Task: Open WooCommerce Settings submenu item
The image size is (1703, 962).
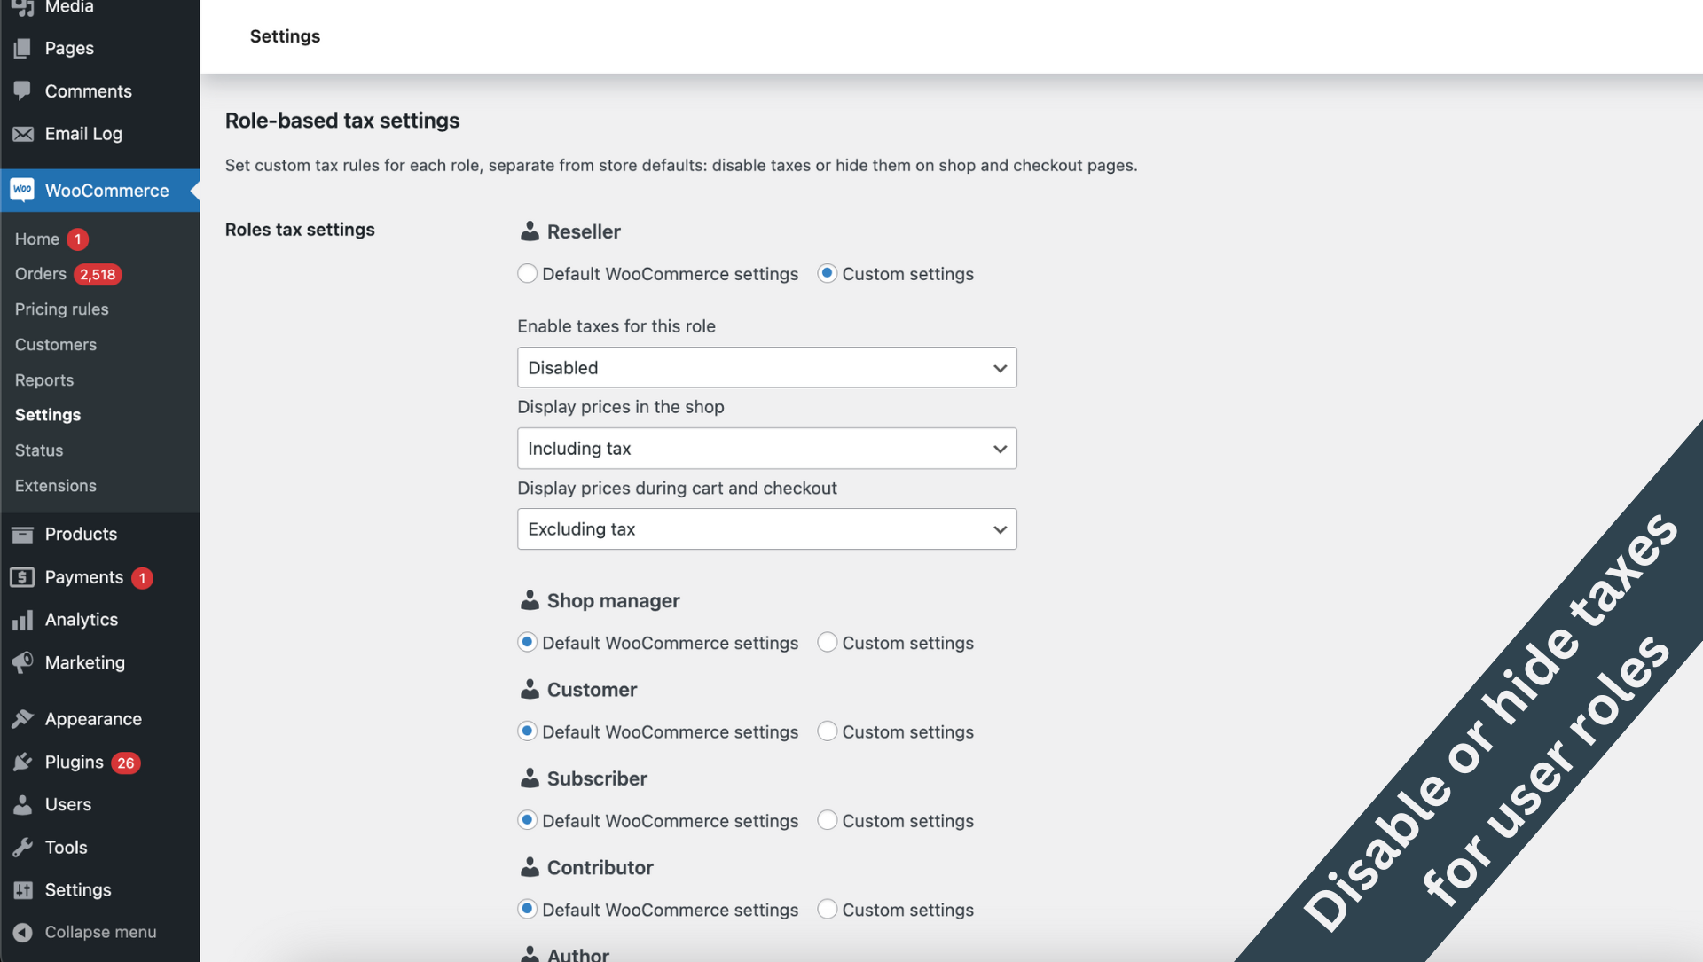Action: pos(48,415)
